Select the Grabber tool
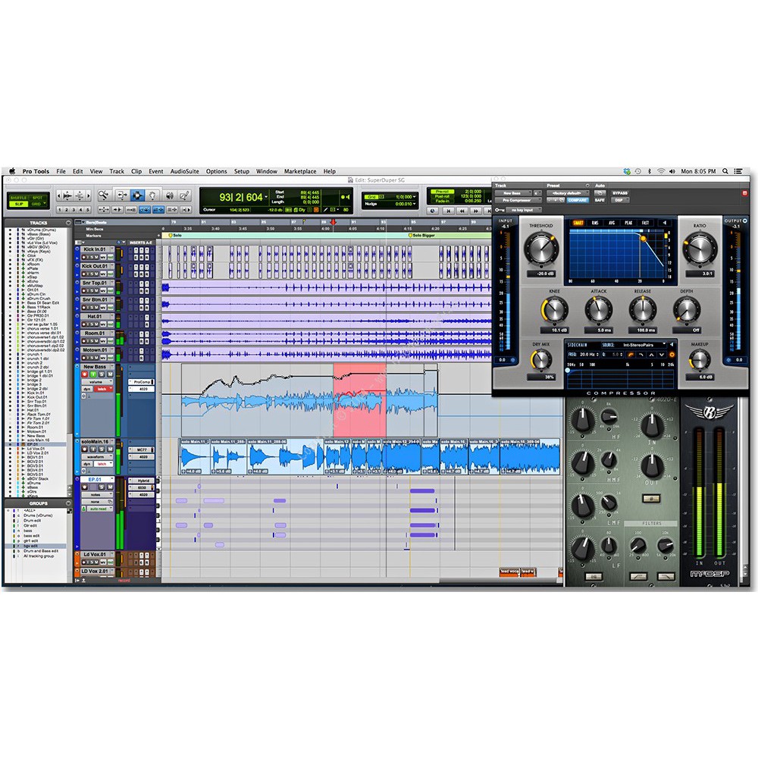The image size is (758, 758). click(x=153, y=194)
